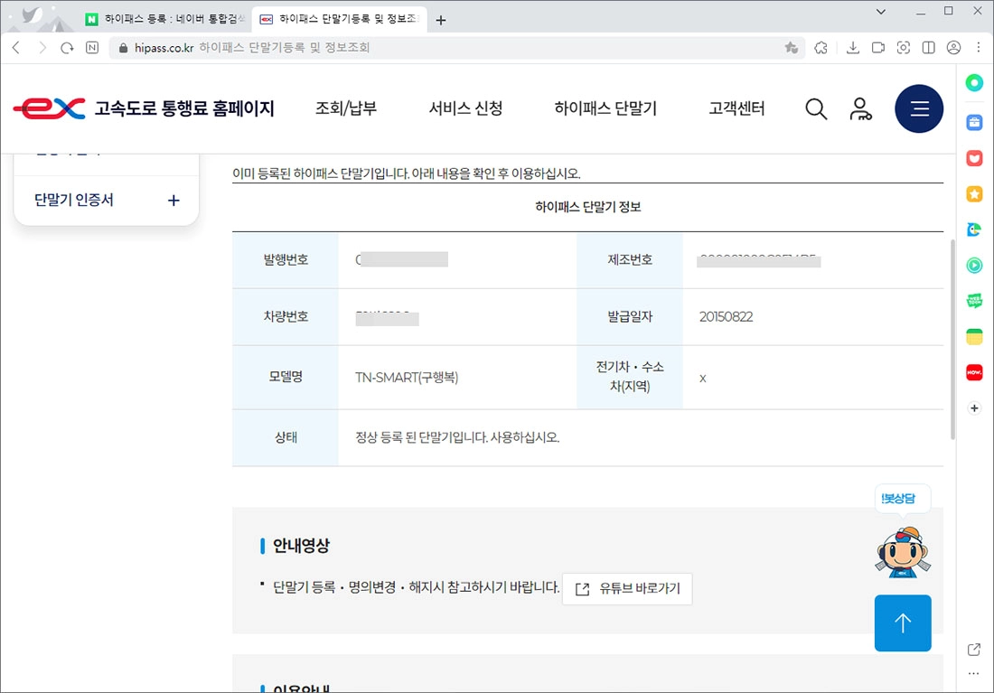Add a sidebar app with the plus icon

pyautogui.click(x=974, y=408)
